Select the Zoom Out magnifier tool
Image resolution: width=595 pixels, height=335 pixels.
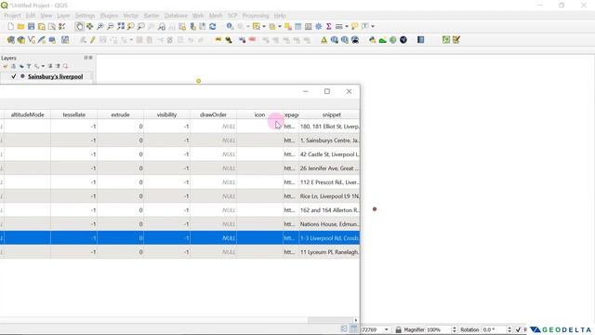point(110,26)
